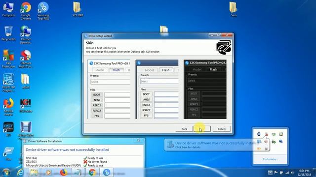316x177 pixels.
Task: Open Action Center flag in tray
Action: (x=276, y=173)
